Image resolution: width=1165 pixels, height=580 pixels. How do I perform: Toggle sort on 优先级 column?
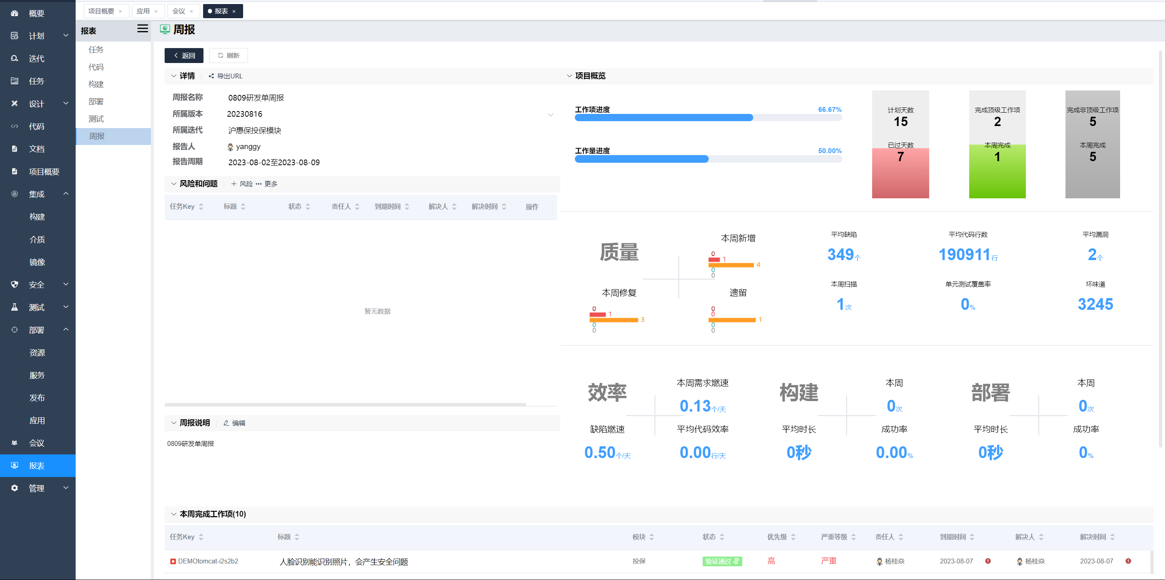[x=793, y=537]
